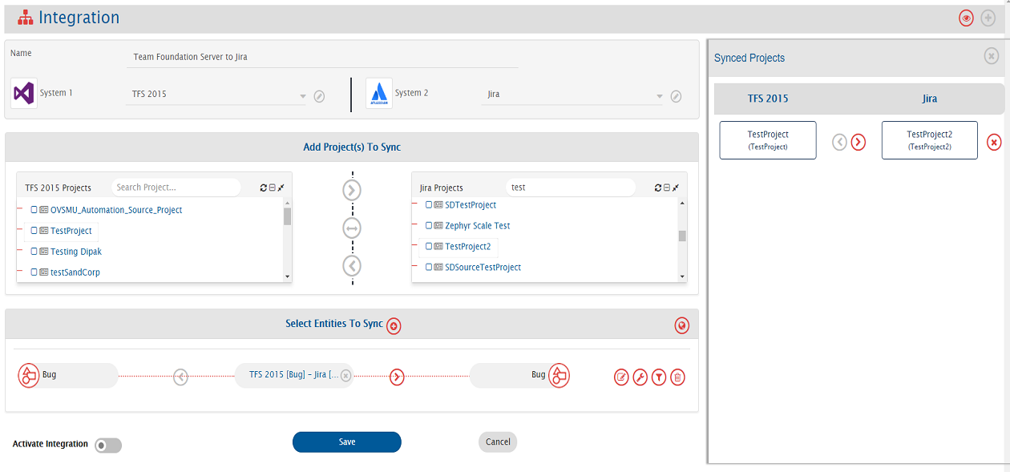Delete the Bug entity mapping via trash icon
The width and height of the screenshot is (1010, 472).
(677, 377)
